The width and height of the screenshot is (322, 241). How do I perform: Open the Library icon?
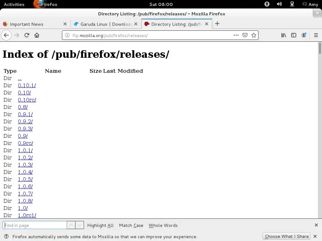point(284,35)
